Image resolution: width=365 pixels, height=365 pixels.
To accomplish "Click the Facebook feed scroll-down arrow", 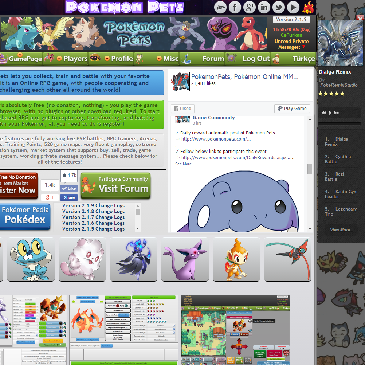I will point(310,229).
